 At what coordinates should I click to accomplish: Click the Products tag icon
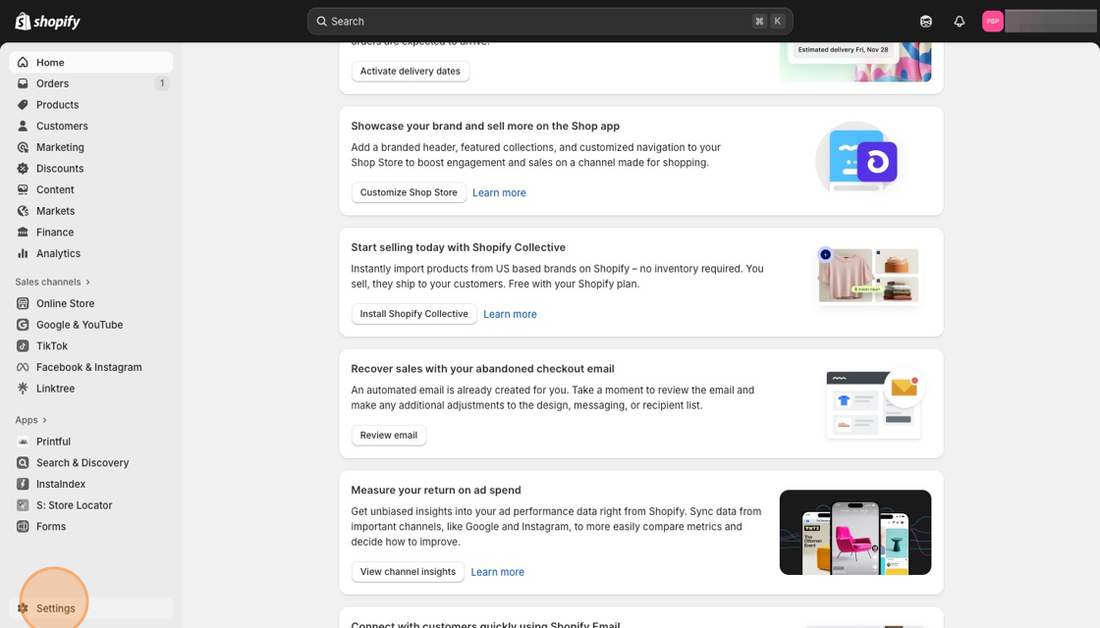[24, 104]
